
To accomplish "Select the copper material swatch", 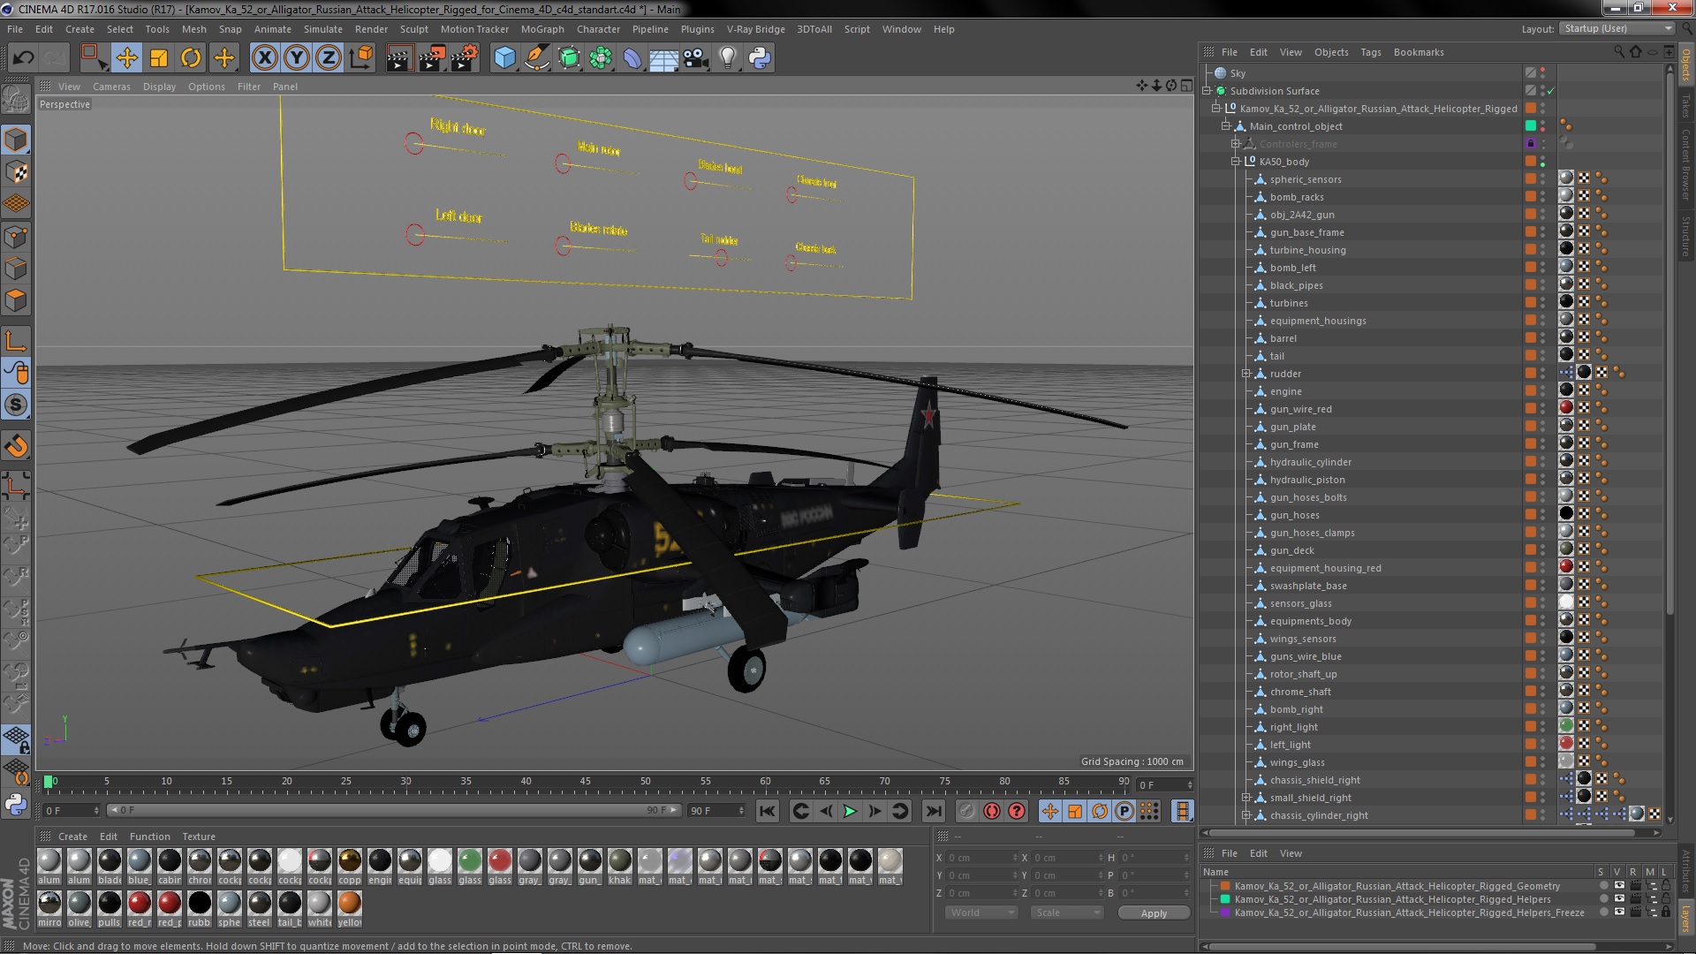I will click(x=350, y=860).
